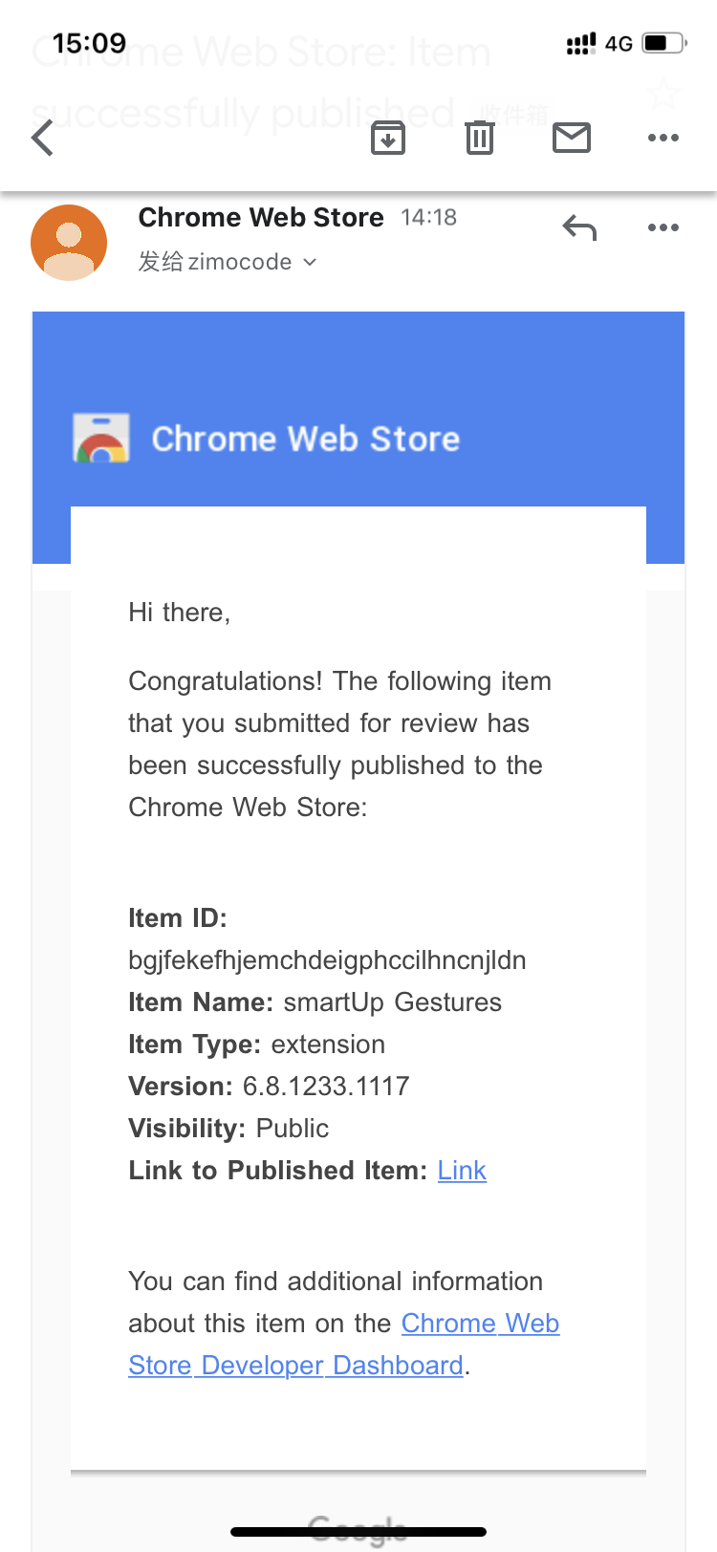
Task: Reply to Chrome Web Store message
Action: click(579, 226)
